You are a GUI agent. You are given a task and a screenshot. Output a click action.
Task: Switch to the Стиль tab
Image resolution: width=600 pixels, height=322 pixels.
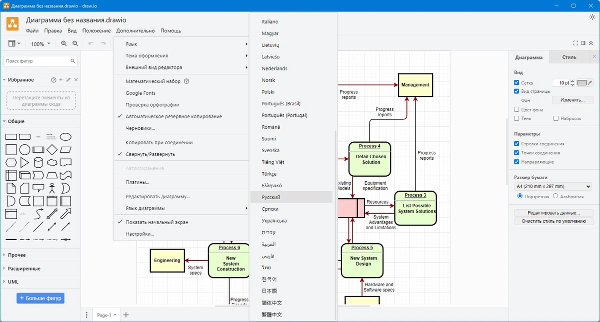coord(569,57)
